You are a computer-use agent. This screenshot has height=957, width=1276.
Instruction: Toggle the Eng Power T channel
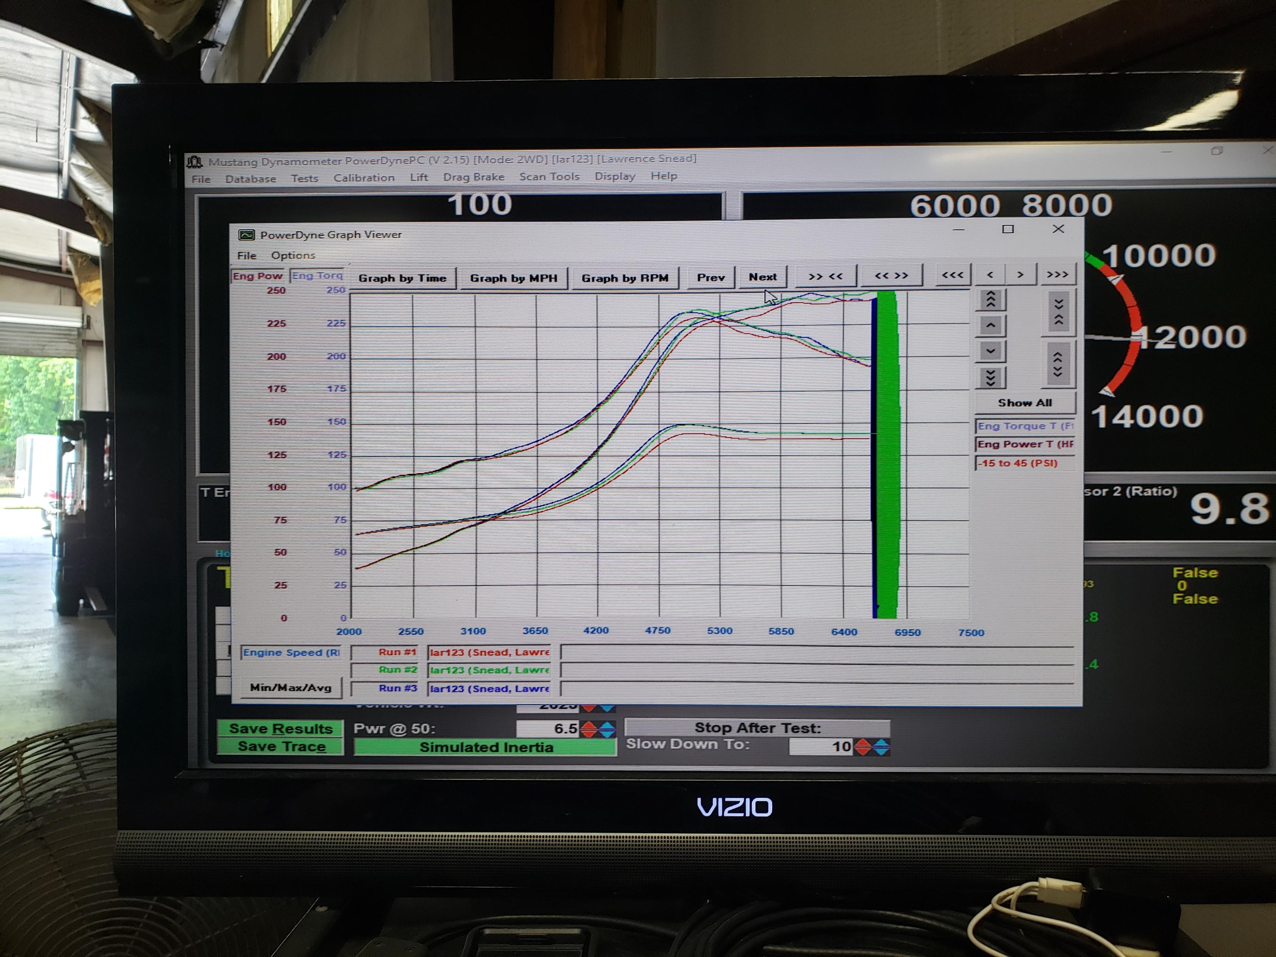click(x=1025, y=444)
